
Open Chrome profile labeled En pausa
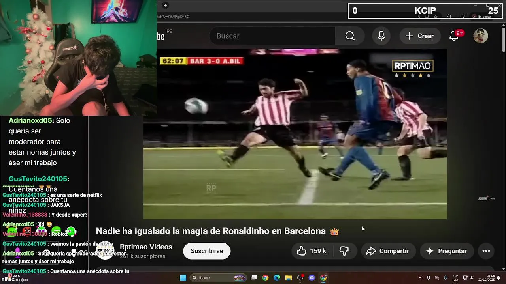pyautogui.click(x=481, y=16)
